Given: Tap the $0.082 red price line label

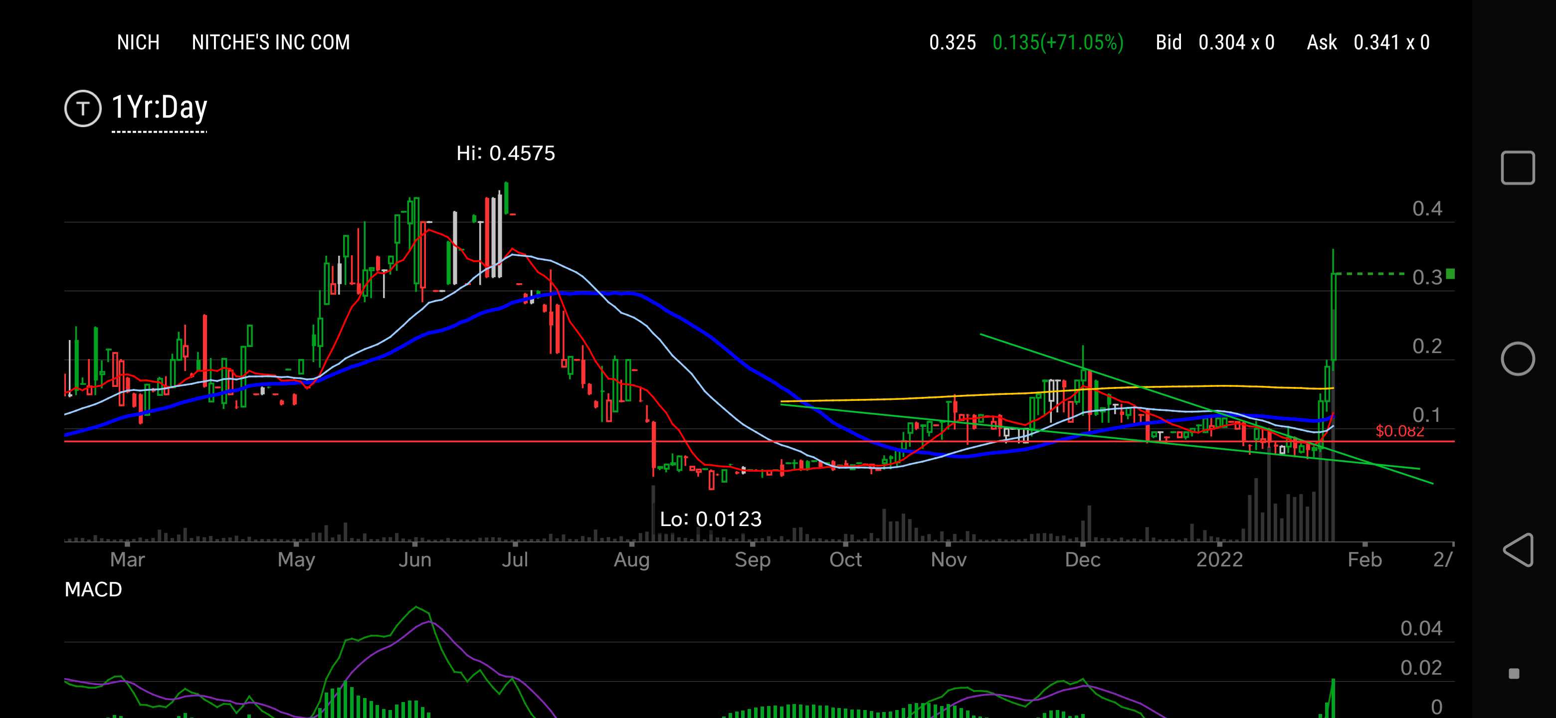Looking at the screenshot, I should coord(1399,431).
